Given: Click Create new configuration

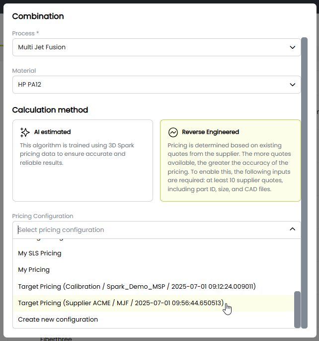Looking at the screenshot, I should (58, 320).
